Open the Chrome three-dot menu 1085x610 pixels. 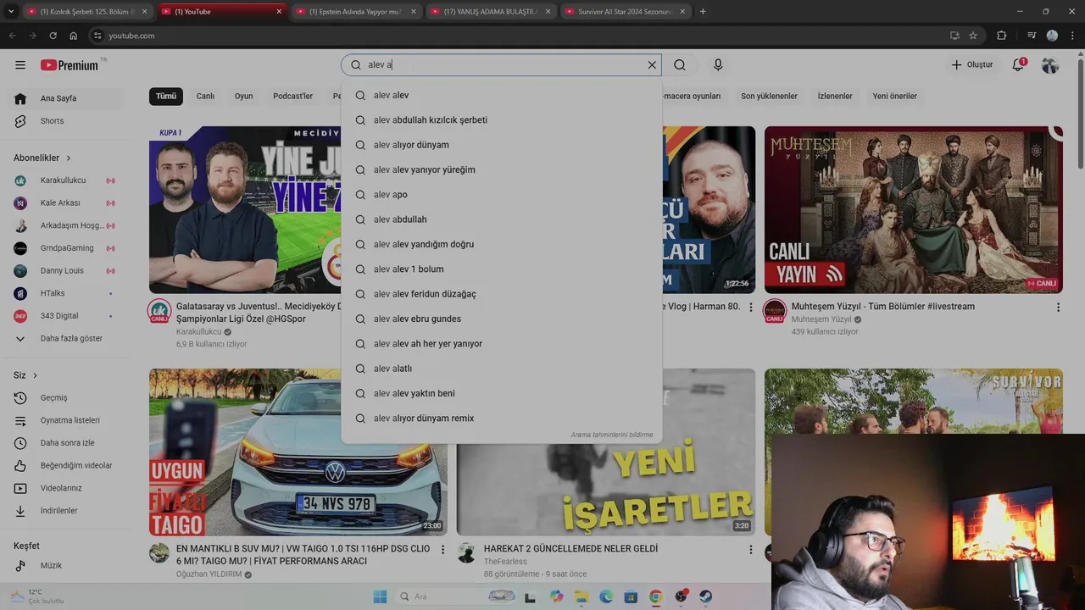tap(1071, 36)
